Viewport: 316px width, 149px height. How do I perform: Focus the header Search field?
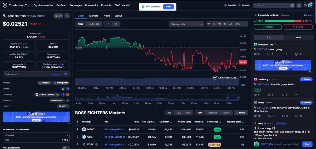click(274, 5)
